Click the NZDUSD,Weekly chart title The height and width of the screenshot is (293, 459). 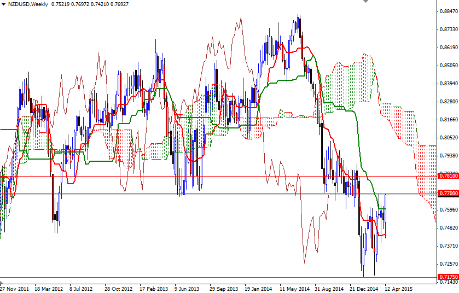click(x=28, y=4)
